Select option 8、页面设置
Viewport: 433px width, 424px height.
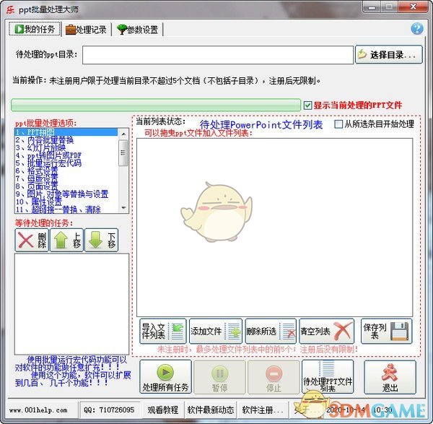66,186
